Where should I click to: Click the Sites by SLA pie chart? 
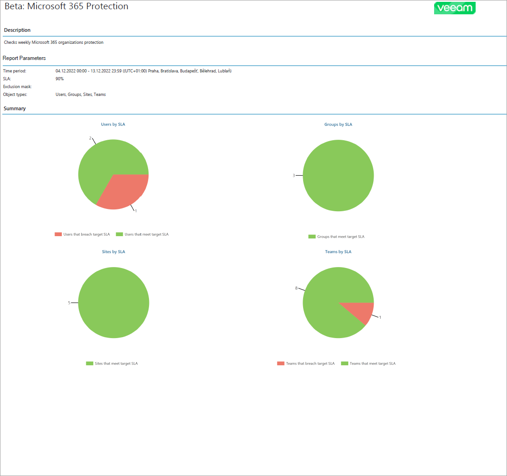coord(113,303)
